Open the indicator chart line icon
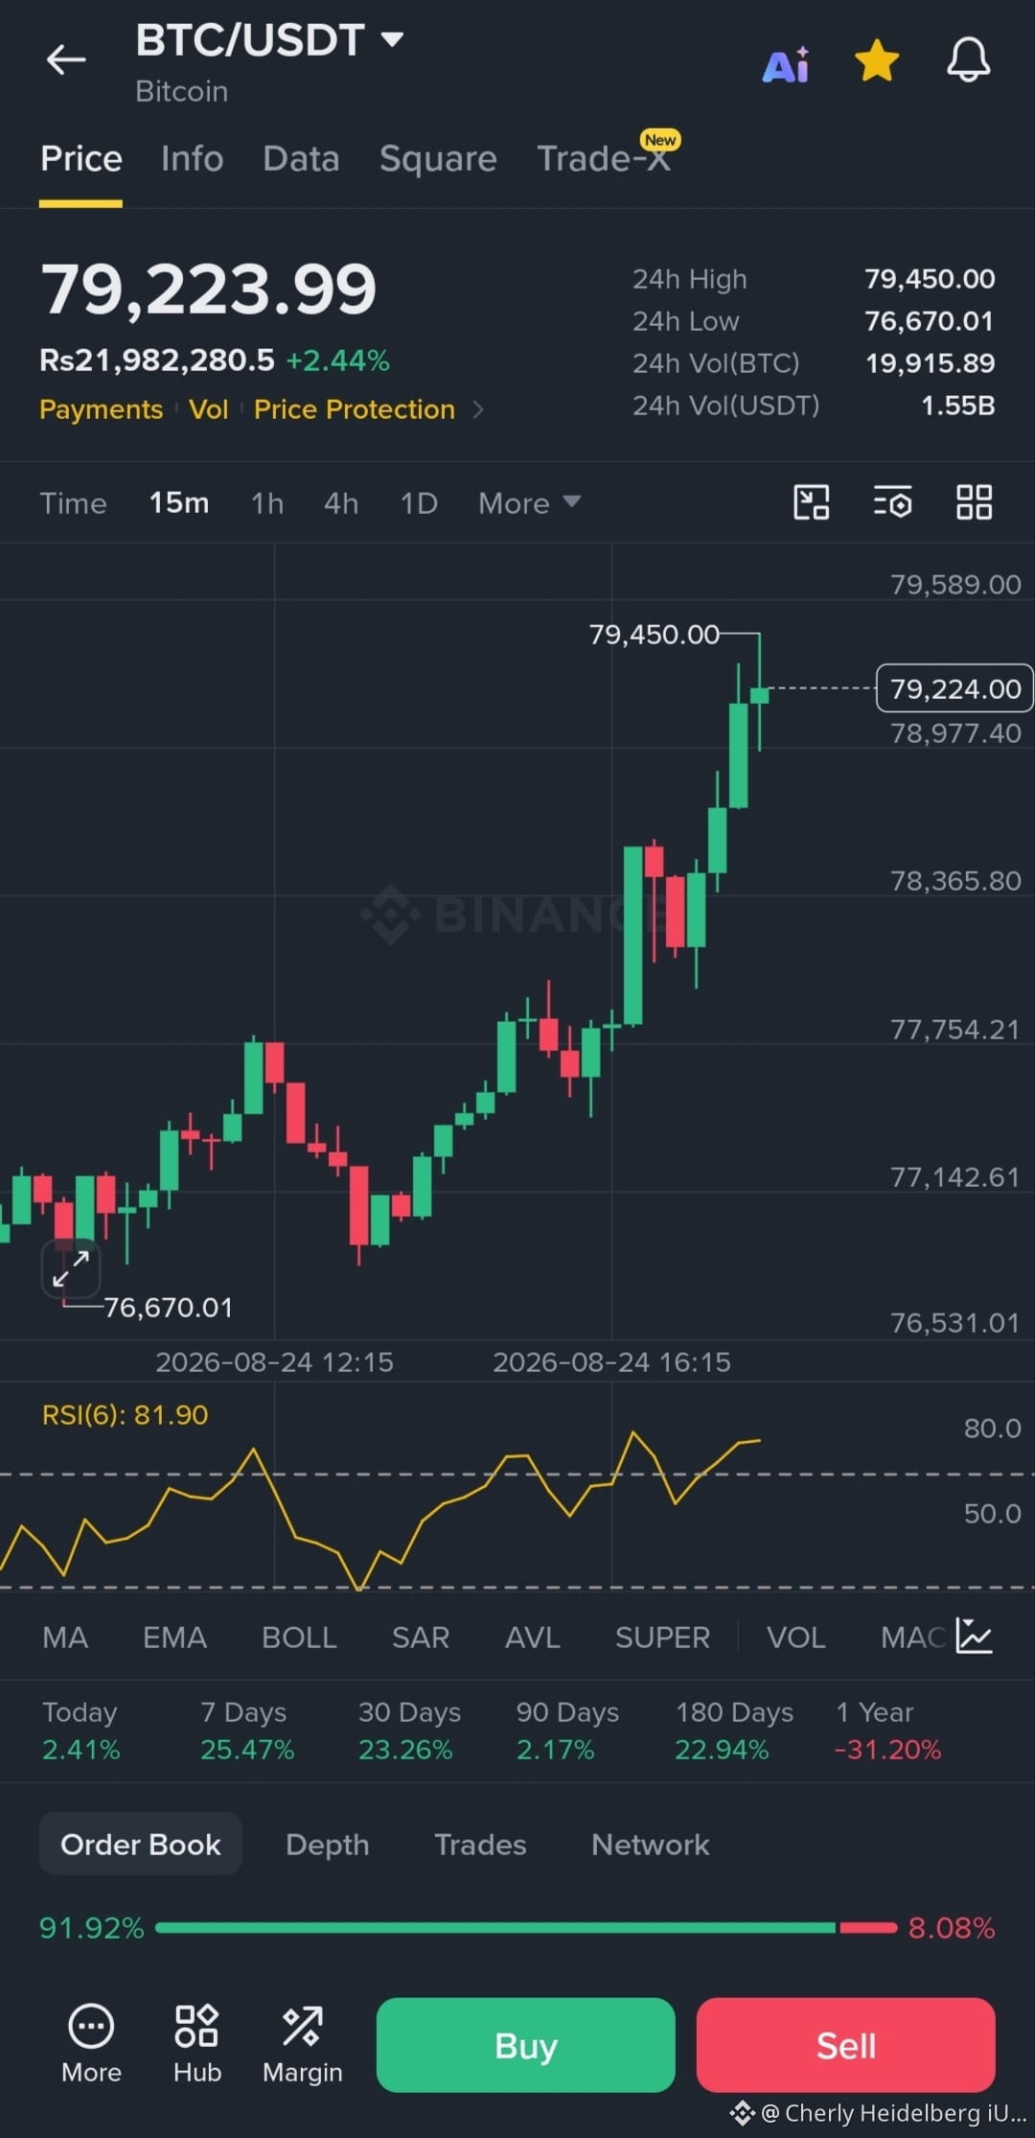 click(974, 1636)
